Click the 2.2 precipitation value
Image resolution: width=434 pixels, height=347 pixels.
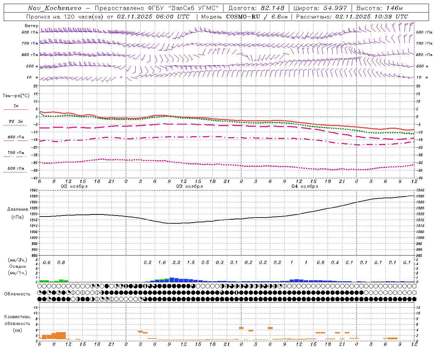point(176,262)
